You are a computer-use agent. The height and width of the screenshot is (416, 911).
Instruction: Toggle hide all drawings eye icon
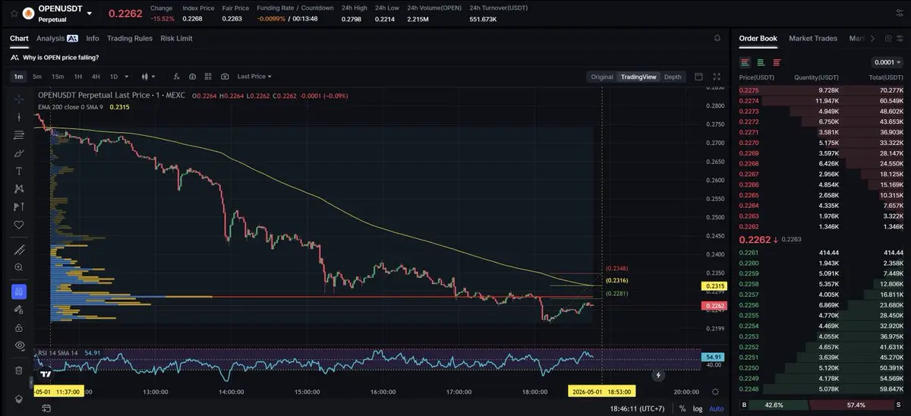tap(19, 345)
